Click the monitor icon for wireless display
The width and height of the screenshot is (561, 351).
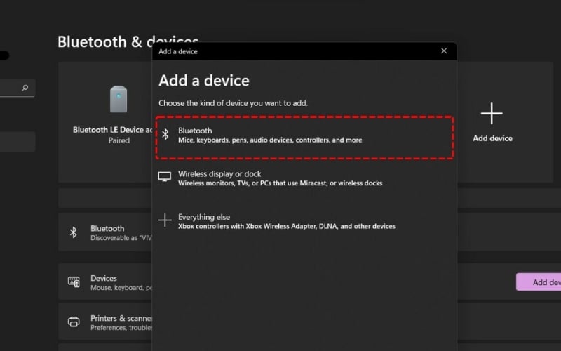165,177
